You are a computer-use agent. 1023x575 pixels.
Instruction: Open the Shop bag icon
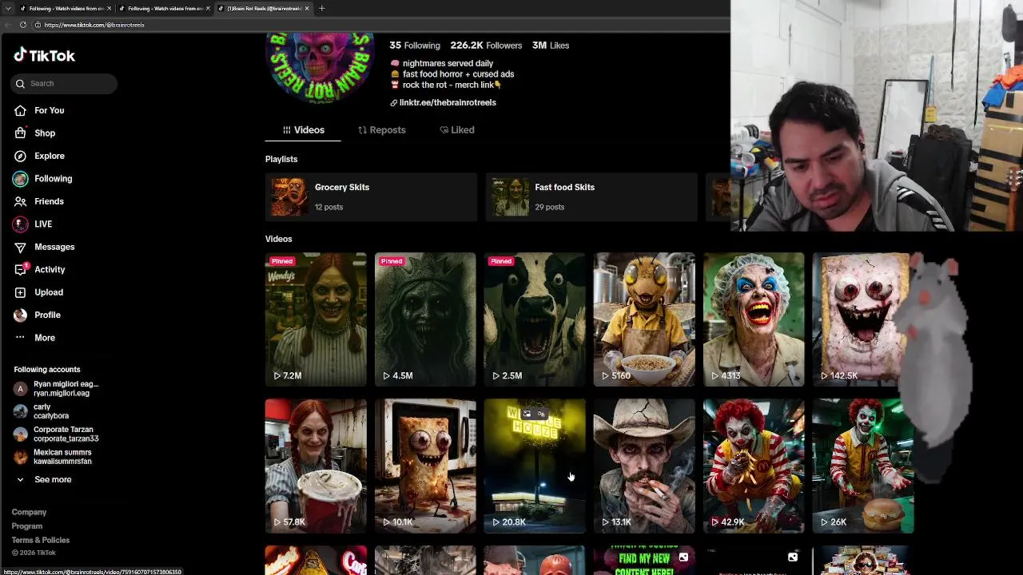pos(20,133)
